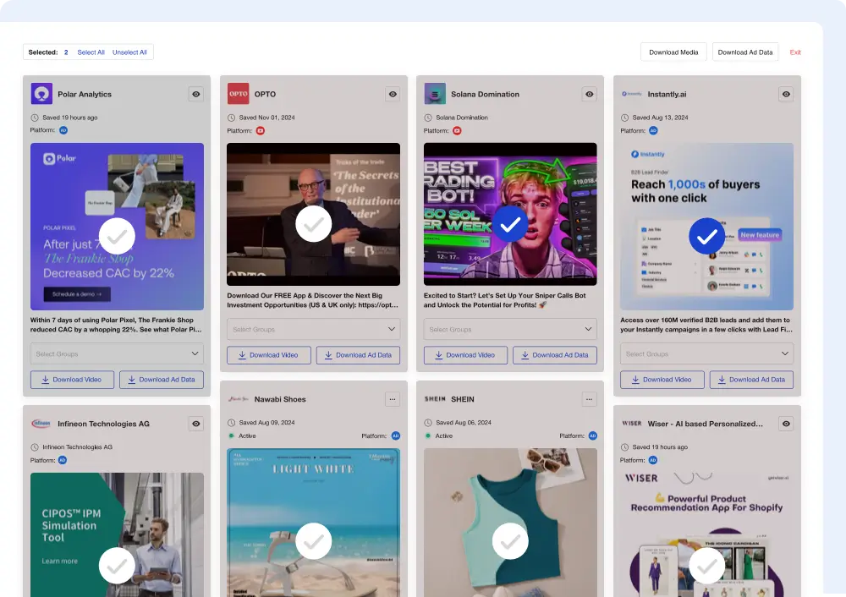Click the eye icon on the Wiser card
This screenshot has width=846, height=597.
[x=785, y=424]
